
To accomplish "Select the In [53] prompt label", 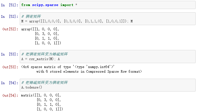I will [9, 54].
